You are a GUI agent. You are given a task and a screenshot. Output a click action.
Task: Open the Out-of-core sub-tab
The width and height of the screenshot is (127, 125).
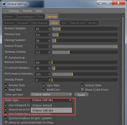pyautogui.click(x=77, y=23)
